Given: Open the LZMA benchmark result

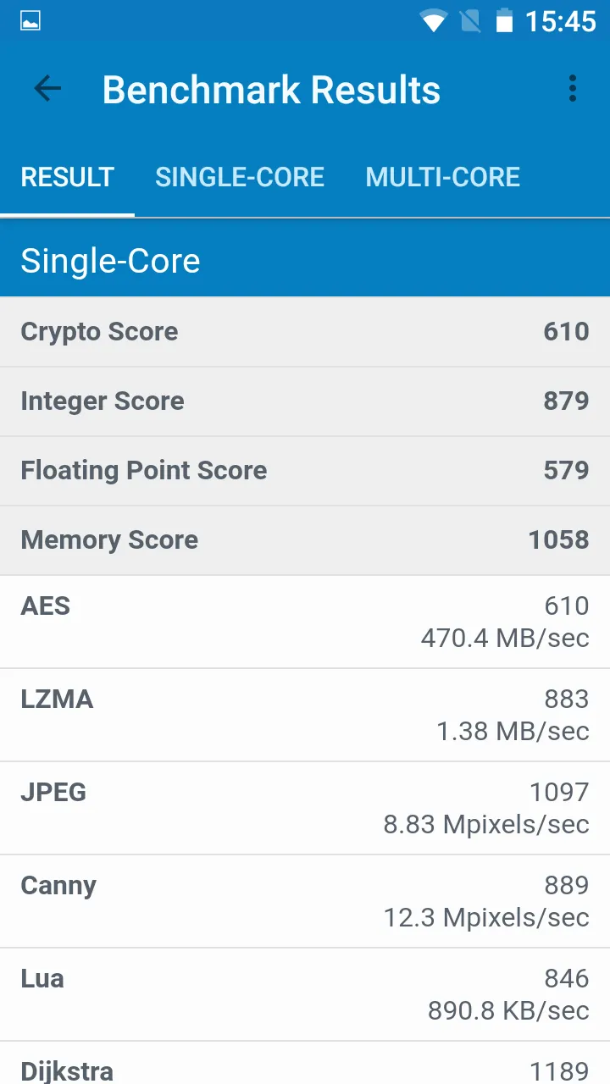Looking at the screenshot, I should 305,715.
